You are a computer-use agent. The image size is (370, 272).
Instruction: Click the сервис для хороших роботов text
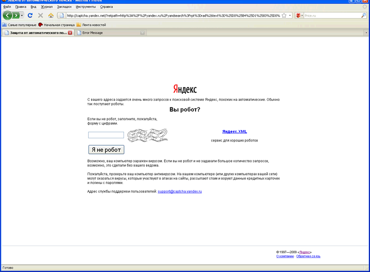click(234, 141)
